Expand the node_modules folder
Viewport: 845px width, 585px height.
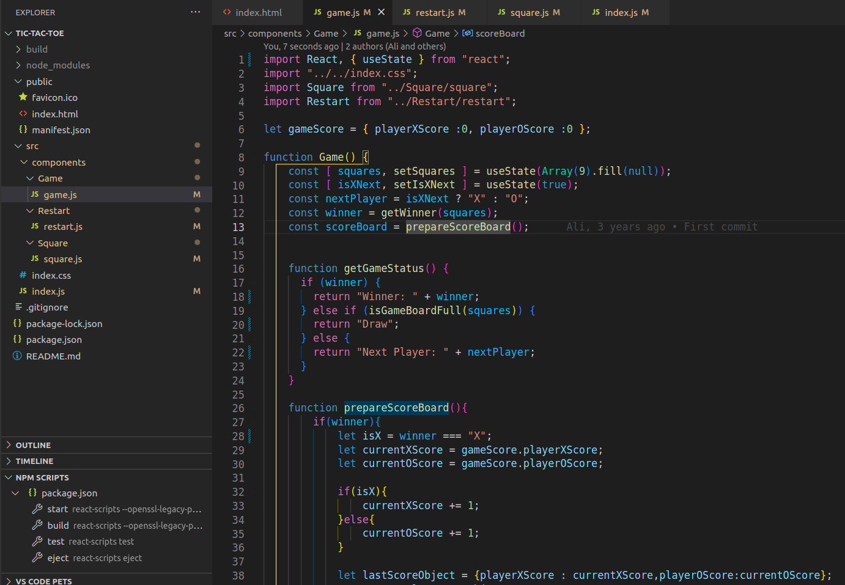click(x=18, y=65)
